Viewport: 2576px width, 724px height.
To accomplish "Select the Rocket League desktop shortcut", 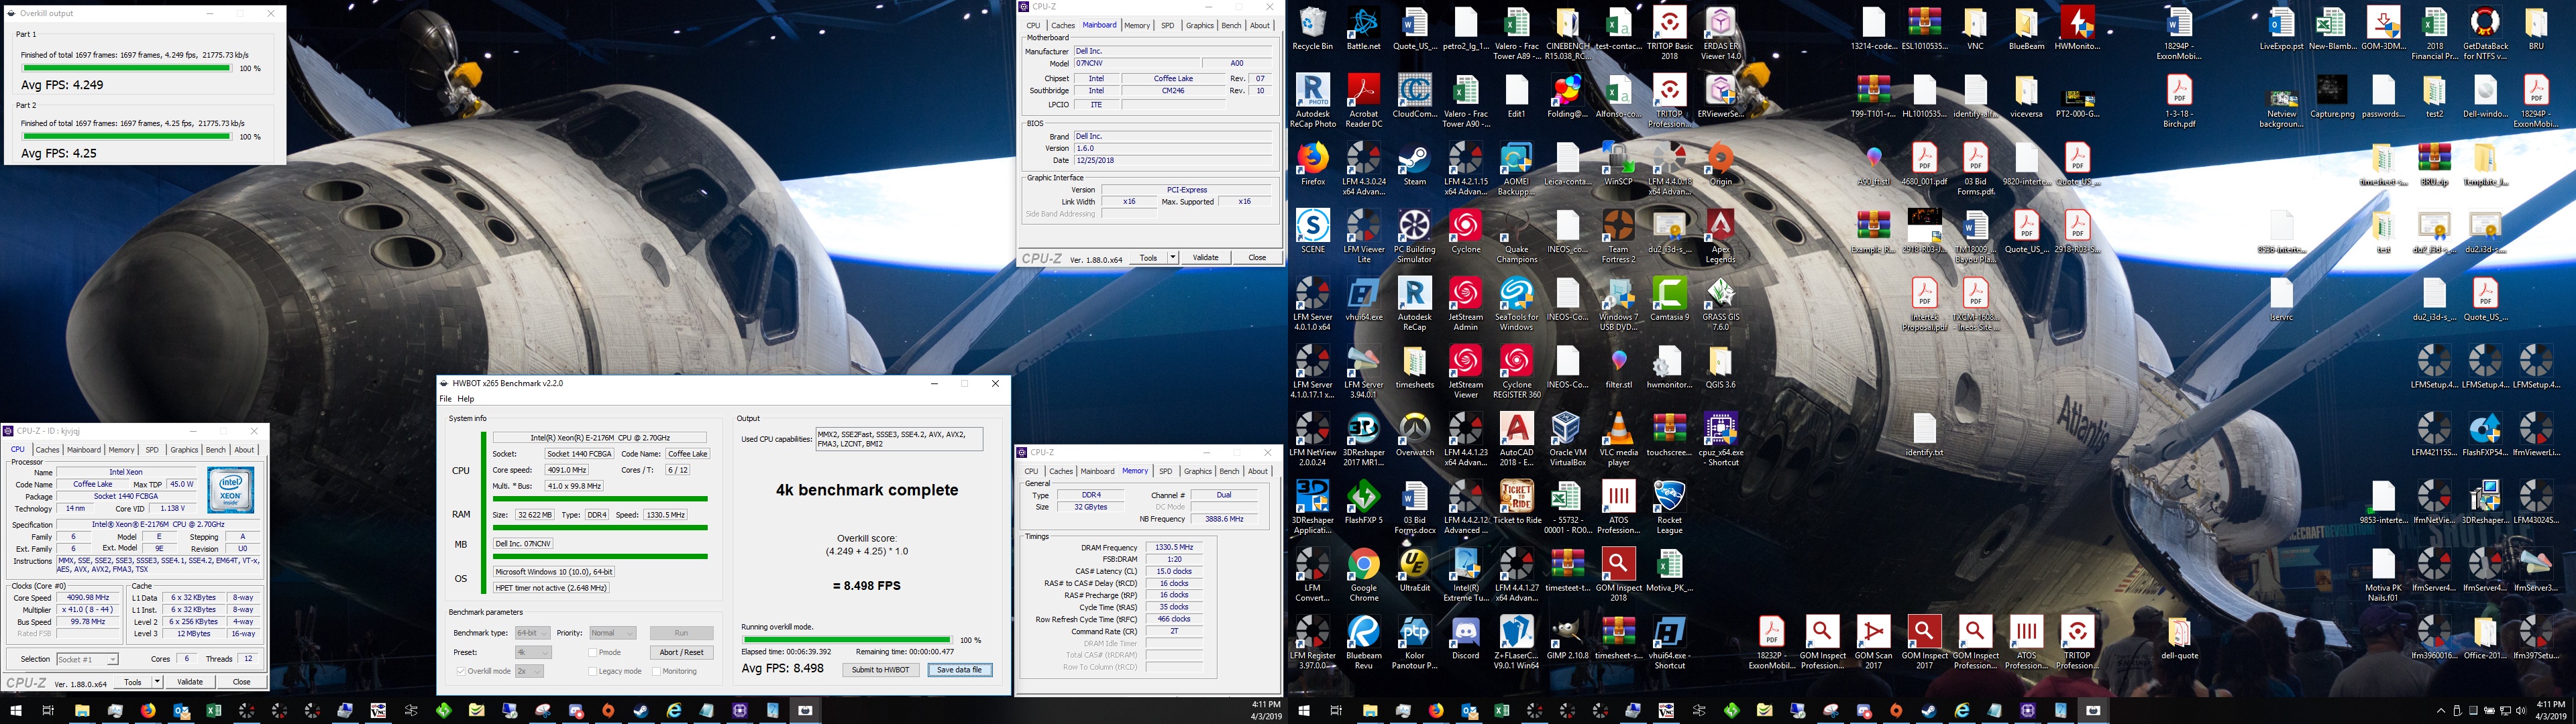I will click(1669, 508).
